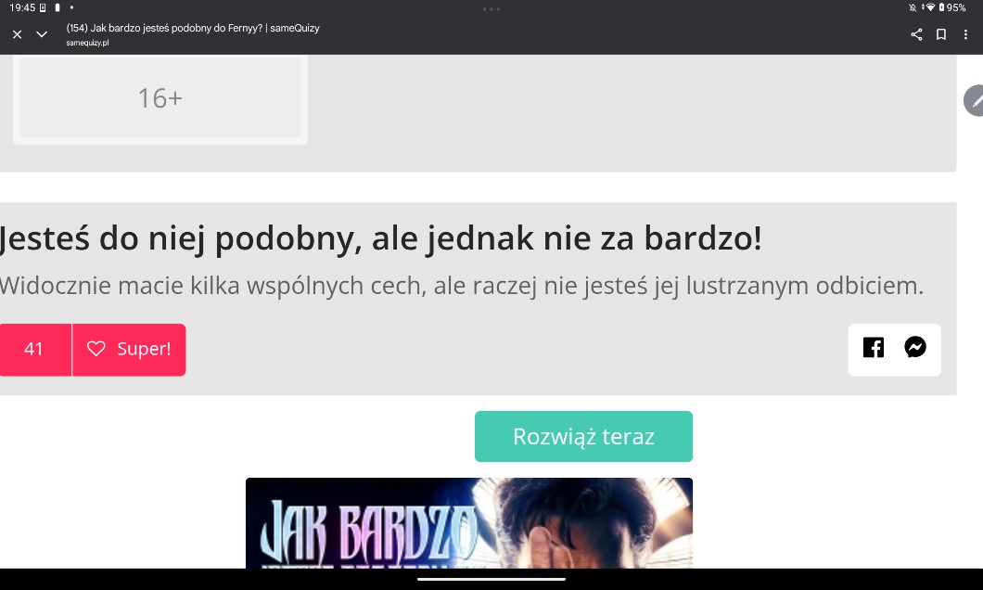Tap the page title in the toolbar

193,28
